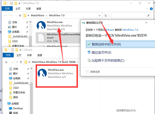Open the 共享 tab in MindView 7.0 window
Image resolution: width=155 pixels, height=114 pixels.
coord(28,9)
